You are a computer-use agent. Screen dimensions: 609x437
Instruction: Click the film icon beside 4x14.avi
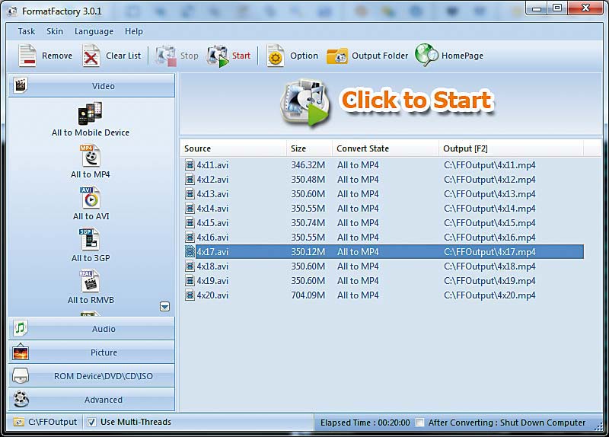(190, 208)
